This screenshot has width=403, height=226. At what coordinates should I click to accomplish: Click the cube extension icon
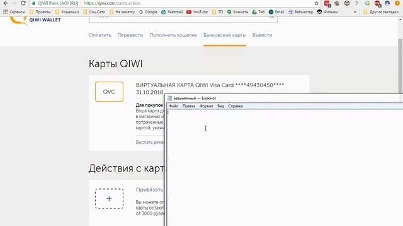[x=347, y=3]
